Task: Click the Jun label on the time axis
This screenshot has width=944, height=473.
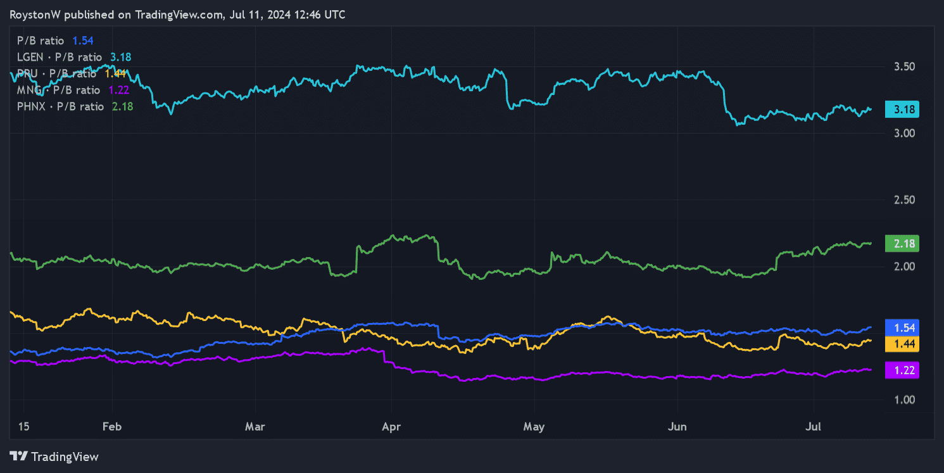Action: point(677,427)
